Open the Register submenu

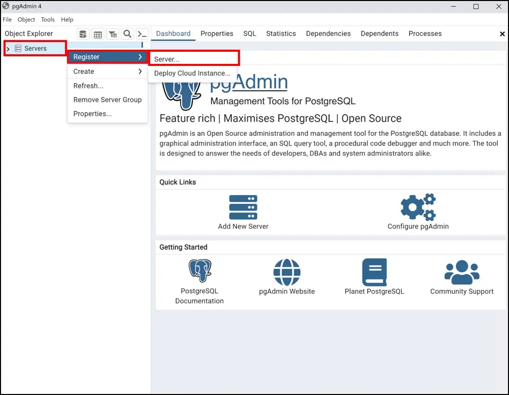pos(108,57)
